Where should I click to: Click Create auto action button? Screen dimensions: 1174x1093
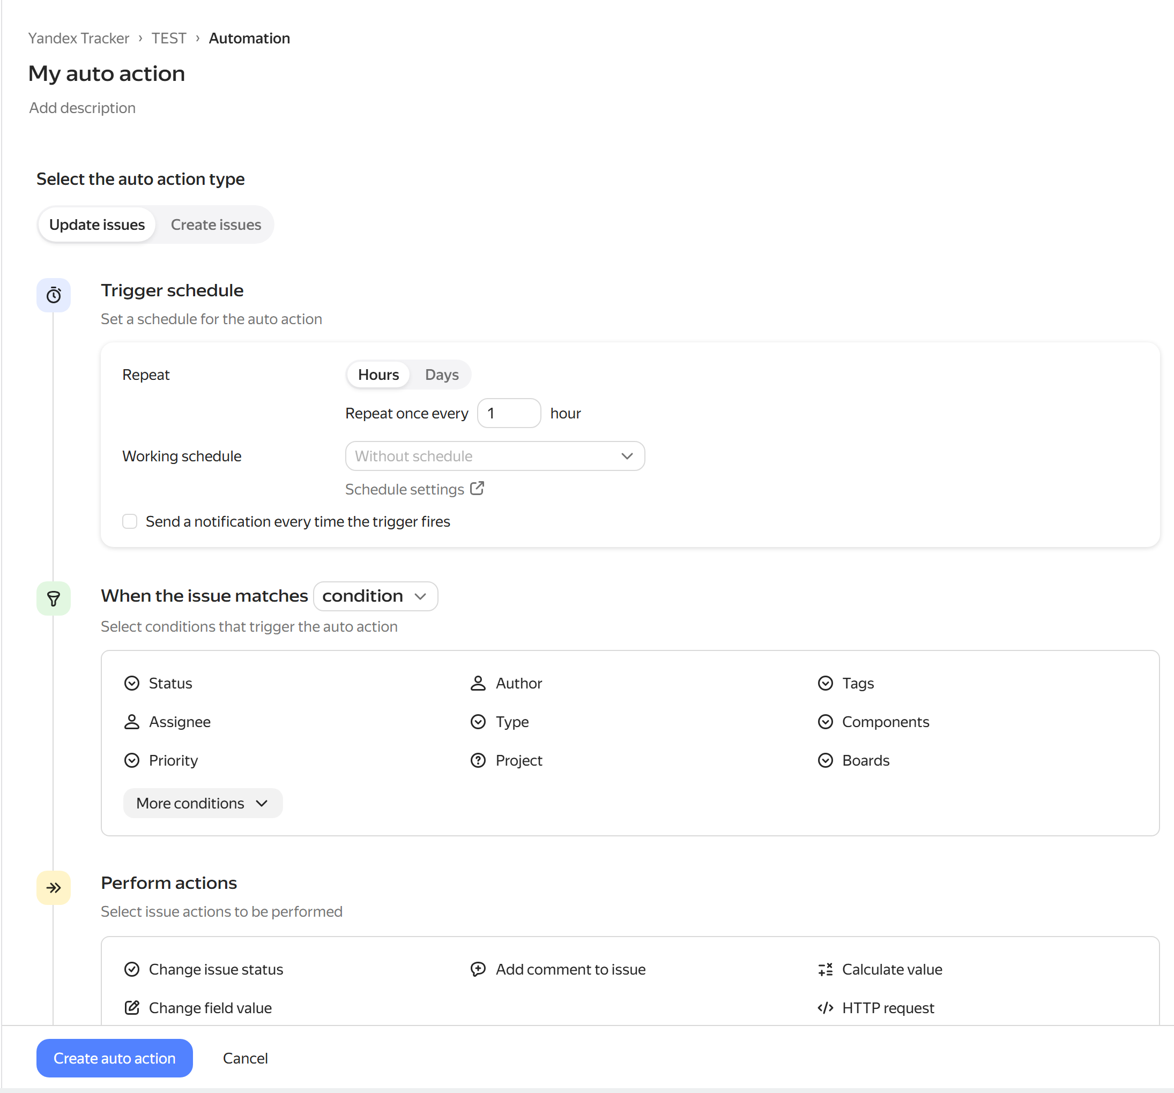click(x=115, y=1058)
